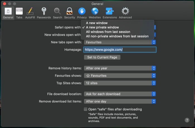Open the Websites globe preferences pane
The image size is (195, 128).
coord(95,13)
